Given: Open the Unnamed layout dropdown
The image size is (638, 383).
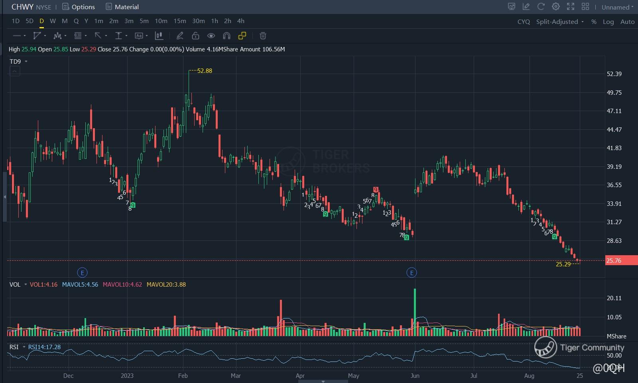Looking at the screenshot, I should click(x=617, y=7).
